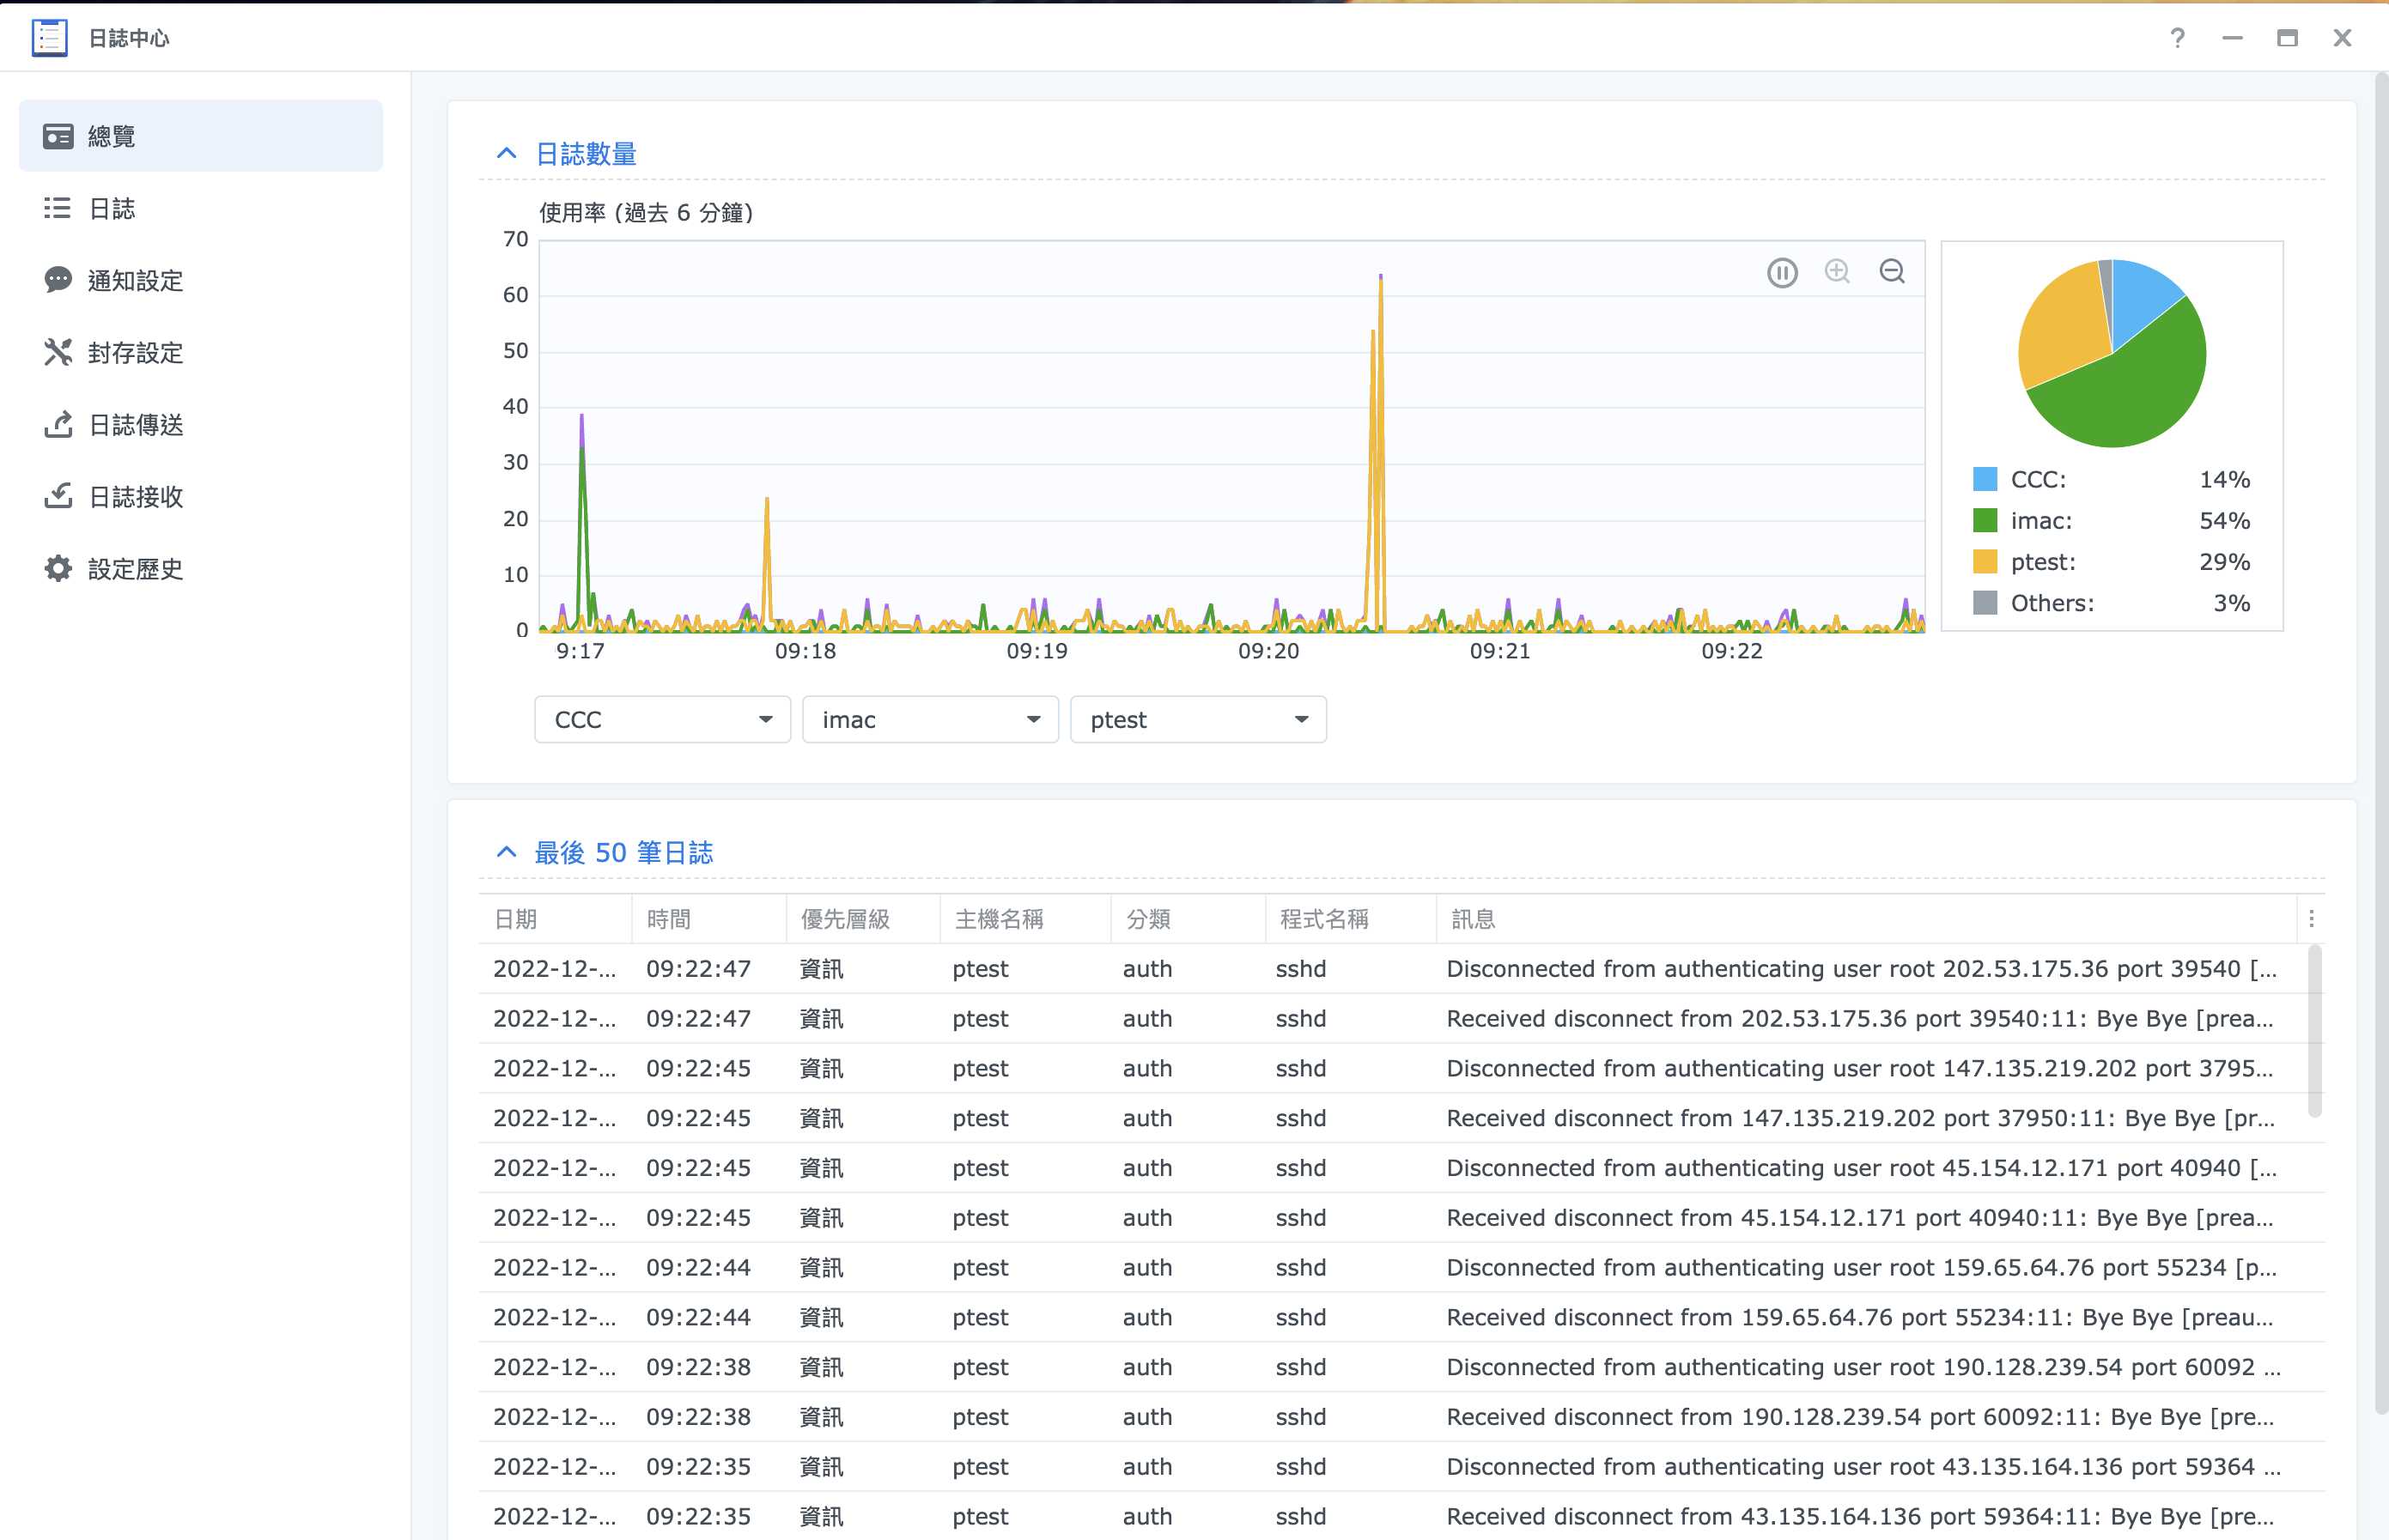
Task: Select Disconnected user root 190.128.239.54 row
Action: coord(1401,1367)
